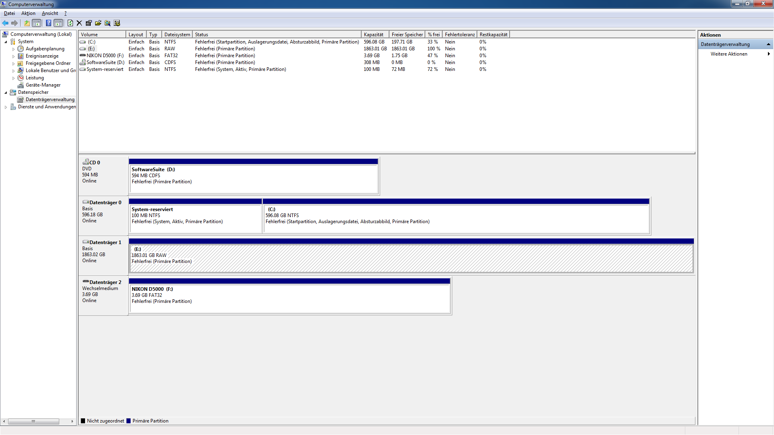Expand Dienste und Anwendungen tree node
The image size is (774, 435).
point(6,107)
